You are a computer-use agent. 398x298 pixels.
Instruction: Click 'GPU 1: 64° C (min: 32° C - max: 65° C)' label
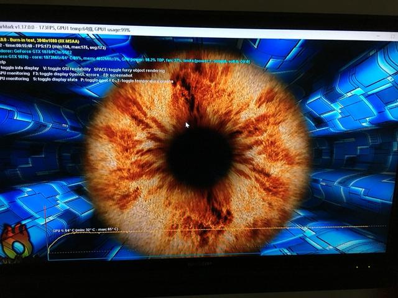point(85,230)
